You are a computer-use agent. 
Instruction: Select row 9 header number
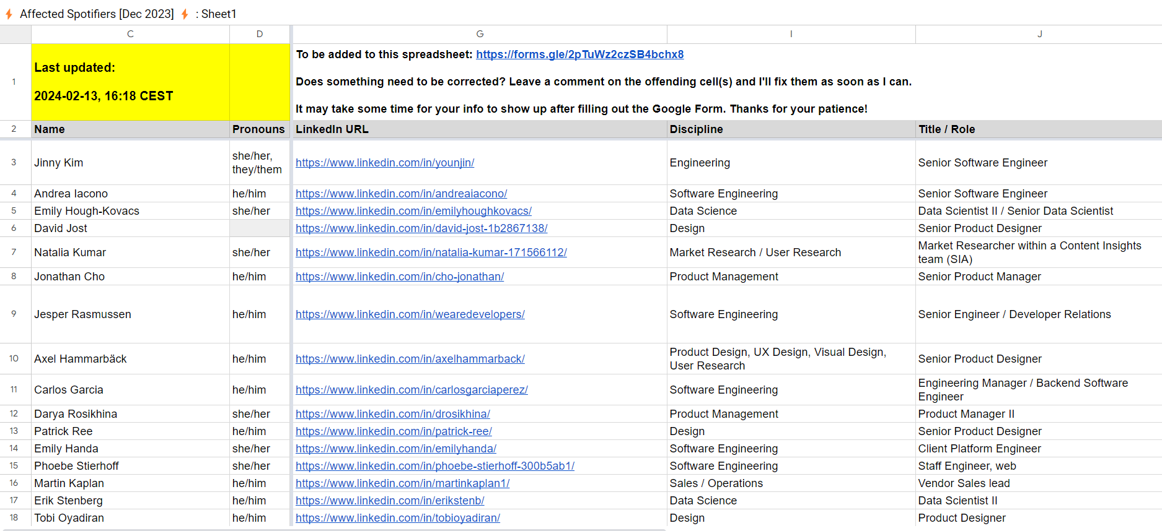(x=15, y=314)
